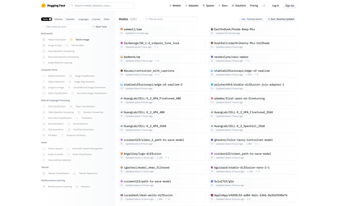Open the EarthnDusk/Pooda-Beep-Mix model
The image size is (340, 206).
252,31
